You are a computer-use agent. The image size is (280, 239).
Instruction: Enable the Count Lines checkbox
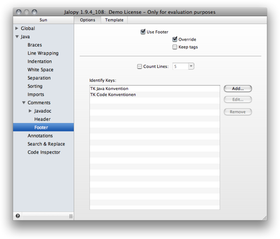click(139, 66)
